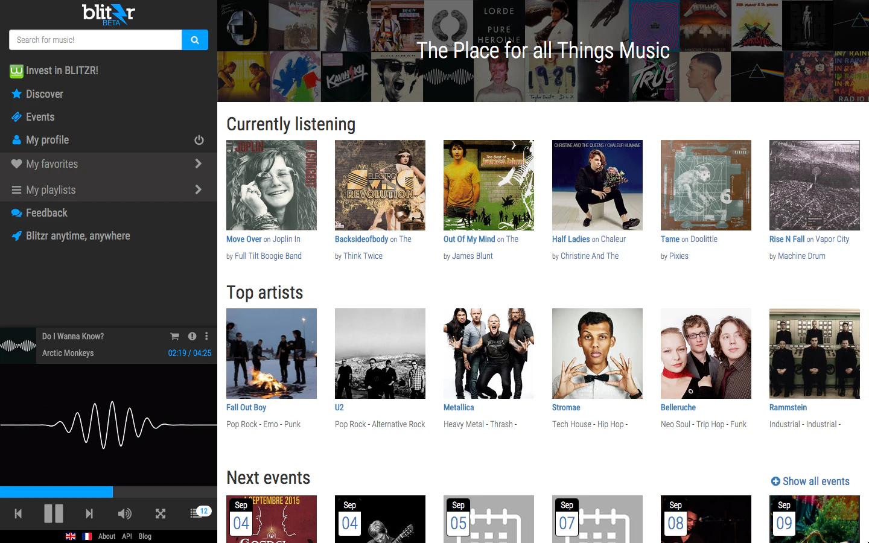
Task: Switch language to French flag
Action: (x=87, y=536)
